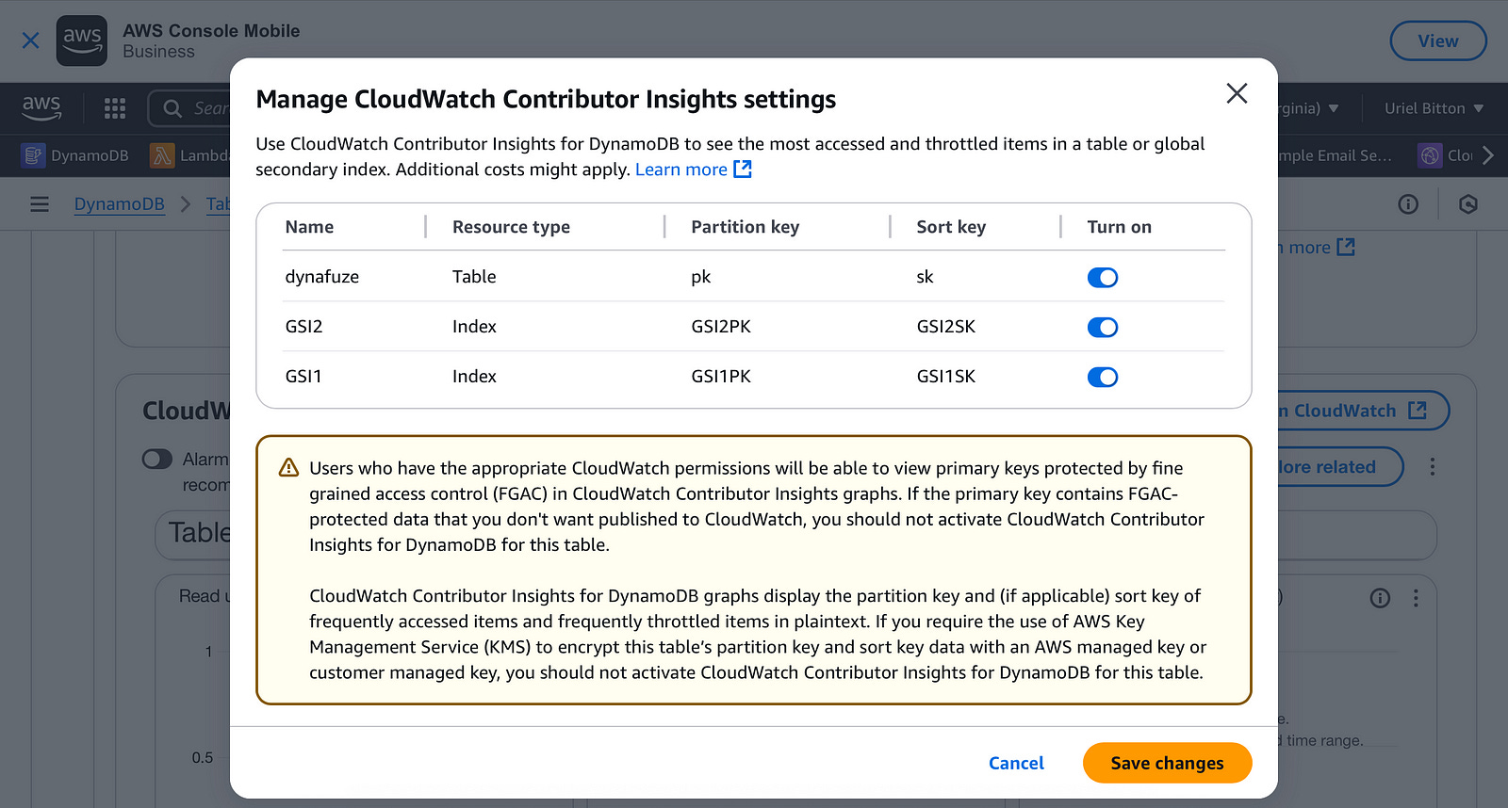Image resolution: width=1508 pixels, height=808 pixels.
Task: Go to DynamoDB breadcrumb link
Action: click(x=120, y=203)
